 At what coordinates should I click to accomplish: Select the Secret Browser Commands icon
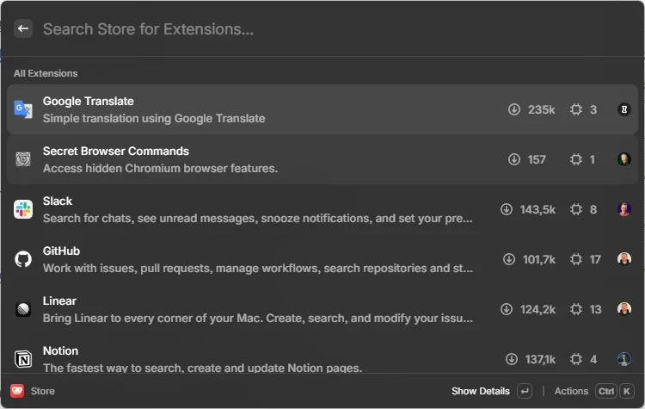(x=23, y=159)
